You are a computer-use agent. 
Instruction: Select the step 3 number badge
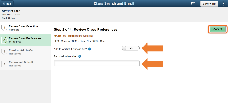[4, 52]
